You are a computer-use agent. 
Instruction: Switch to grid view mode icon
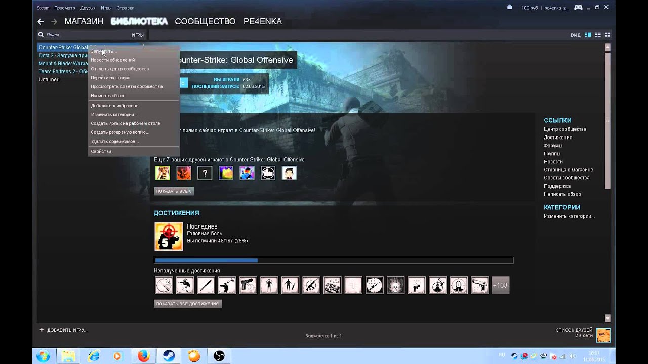(x=607, y=35)
